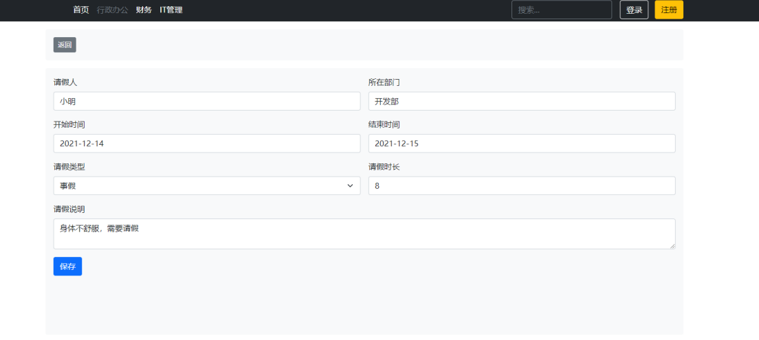759x340 pixels.
Task: Click the 结束时间 label
Action: 384,125
